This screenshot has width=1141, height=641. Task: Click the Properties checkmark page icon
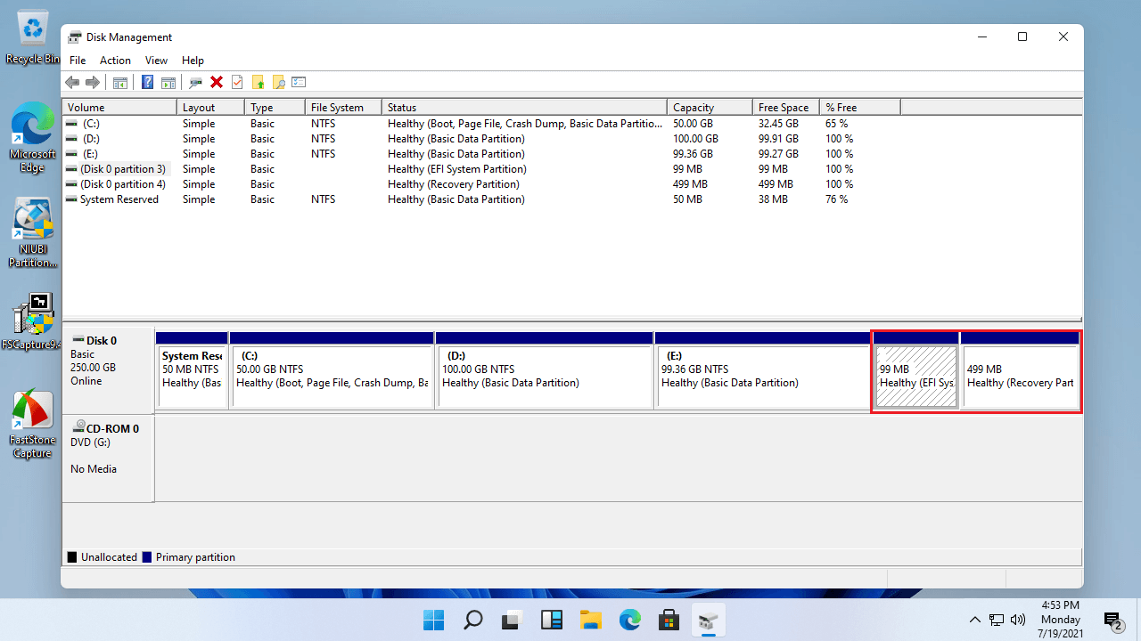pos(237,83)
